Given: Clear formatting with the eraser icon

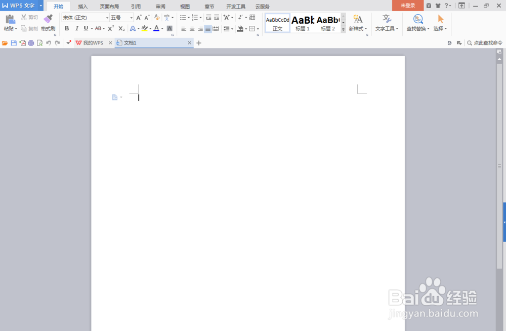Looking at the screenshot, I should coord(157,17).
